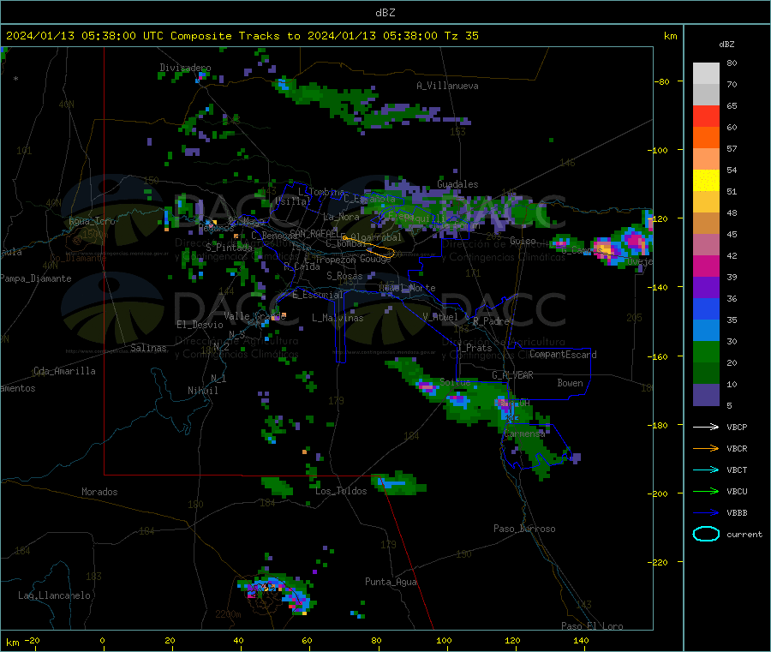Screen dimensions: 771x652
Task: Click the Paso_Barroso map label
Action: [x=524, y=529]
